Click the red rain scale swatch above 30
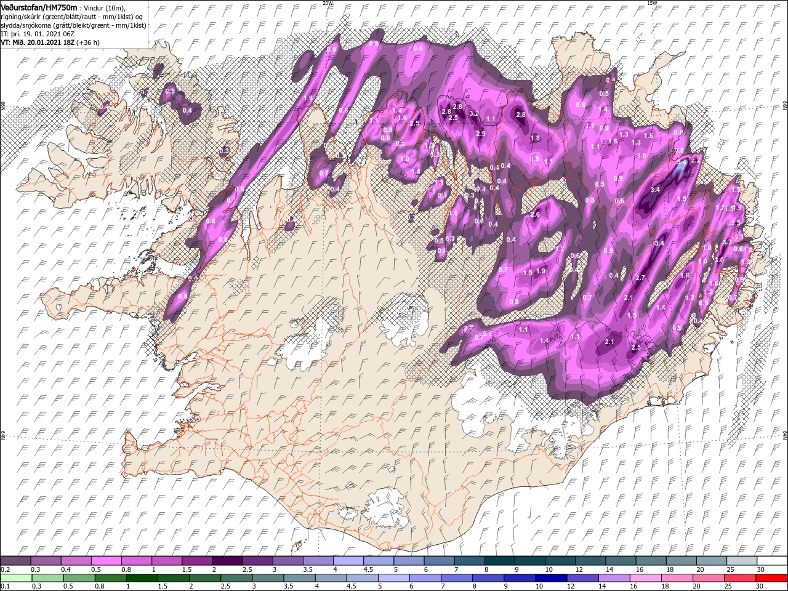The width and height of the screenshot is (788, 591). click(771, 578)
